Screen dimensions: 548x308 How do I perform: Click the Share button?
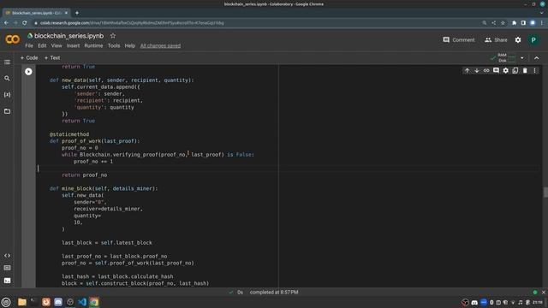[x=496, y=40]
